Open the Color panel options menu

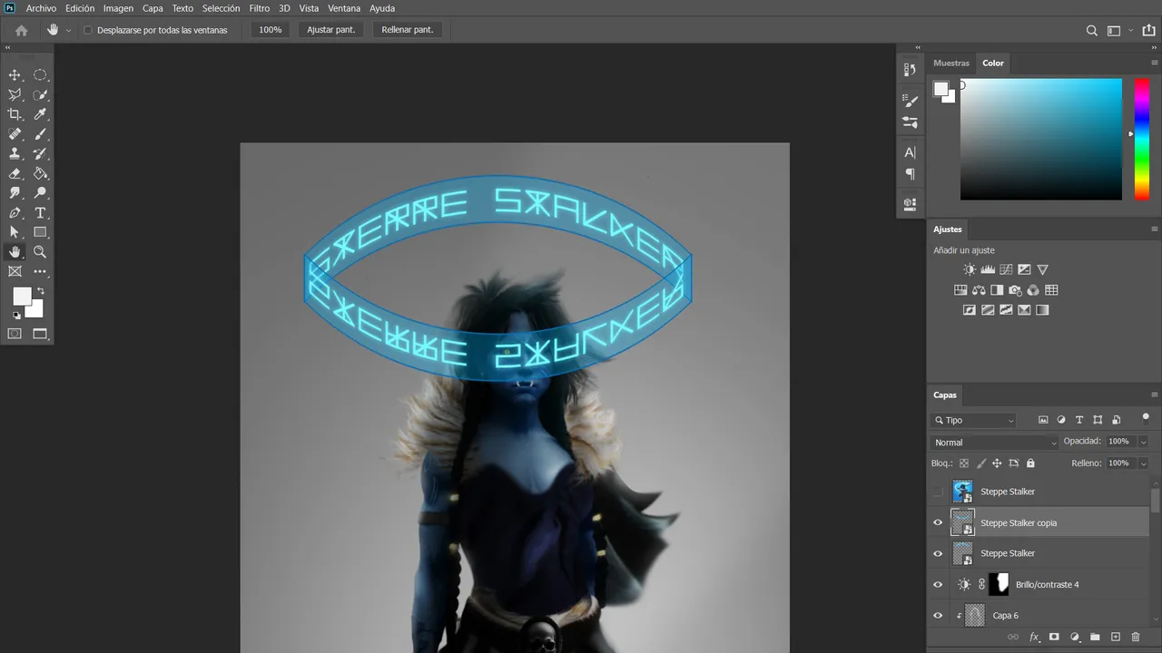[x=1154, y=63]
